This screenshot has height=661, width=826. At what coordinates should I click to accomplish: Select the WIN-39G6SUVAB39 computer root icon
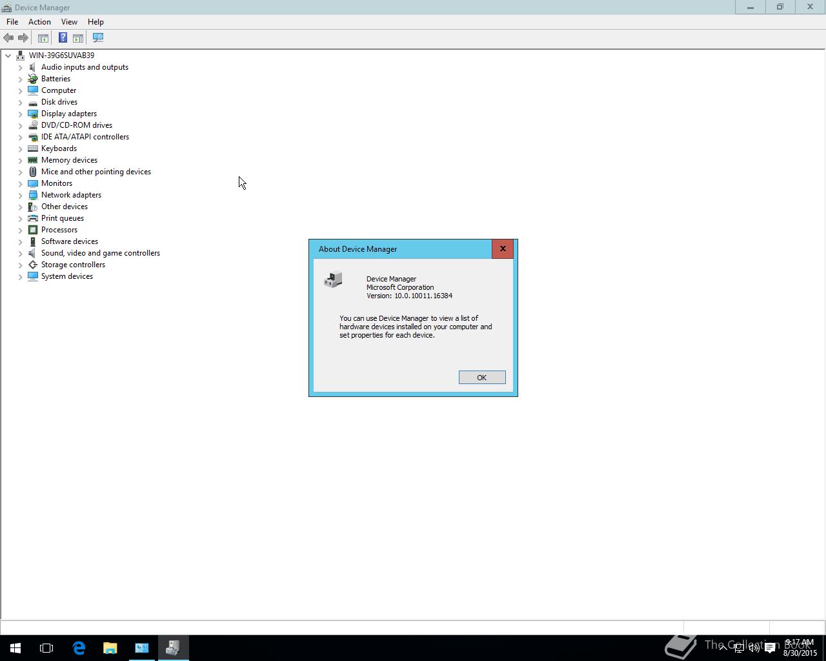point(21,56)
